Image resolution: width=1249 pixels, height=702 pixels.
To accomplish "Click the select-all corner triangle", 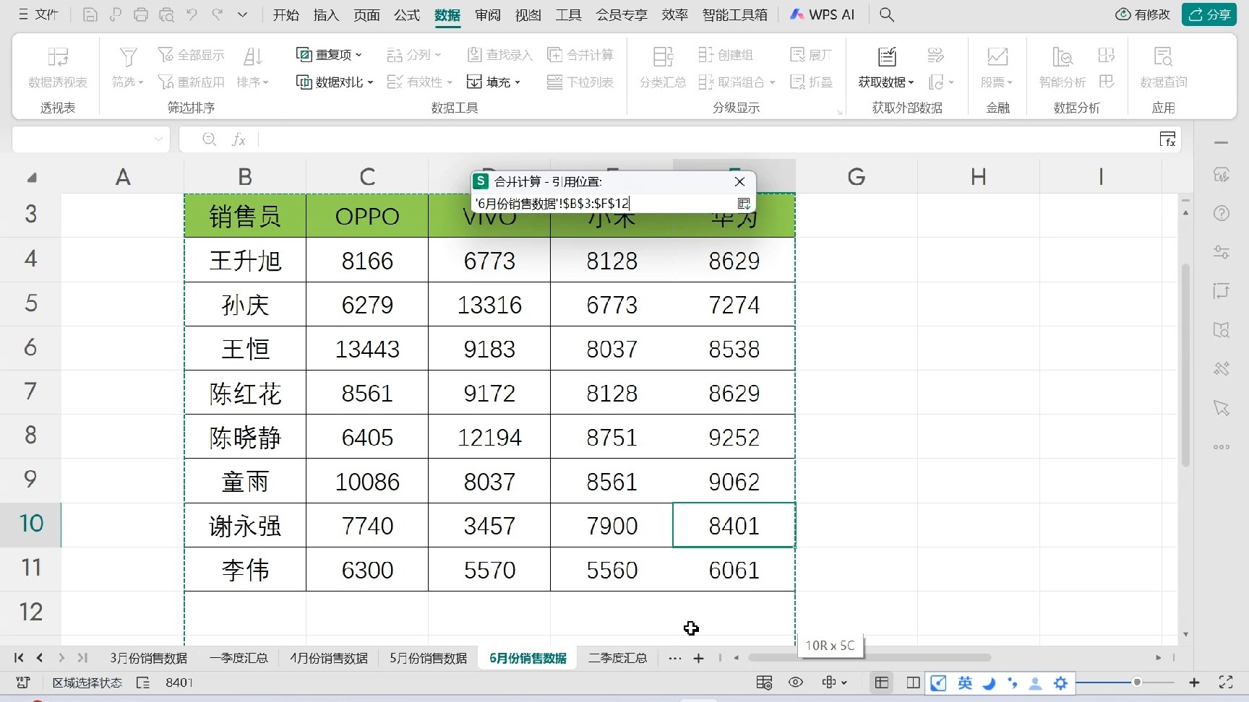I will (31, 178).
